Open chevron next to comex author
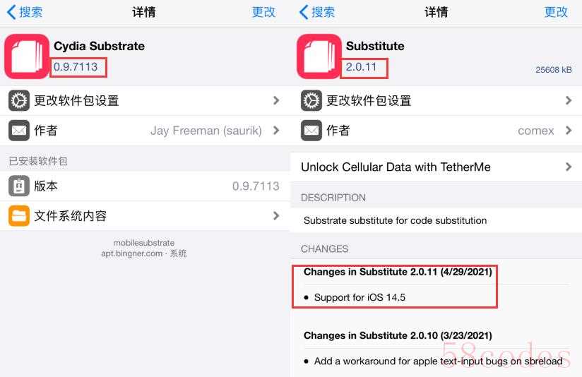Viewport: 582px width, 377px height. [569, 130]
